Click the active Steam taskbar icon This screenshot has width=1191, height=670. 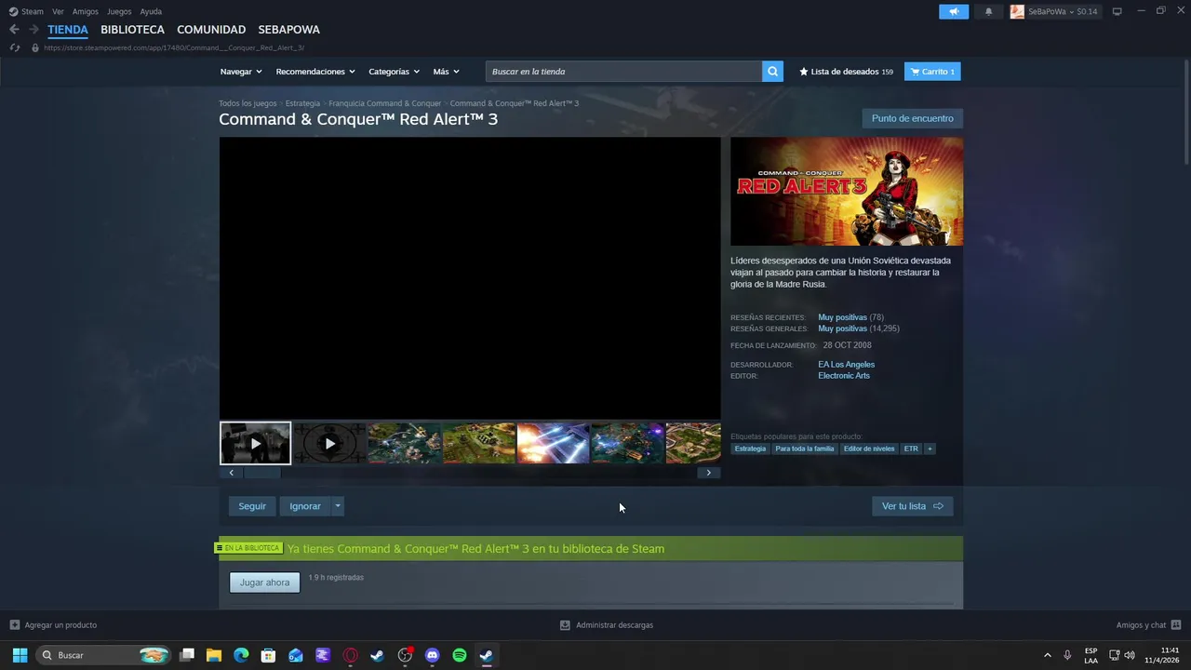tap(487, 655)
